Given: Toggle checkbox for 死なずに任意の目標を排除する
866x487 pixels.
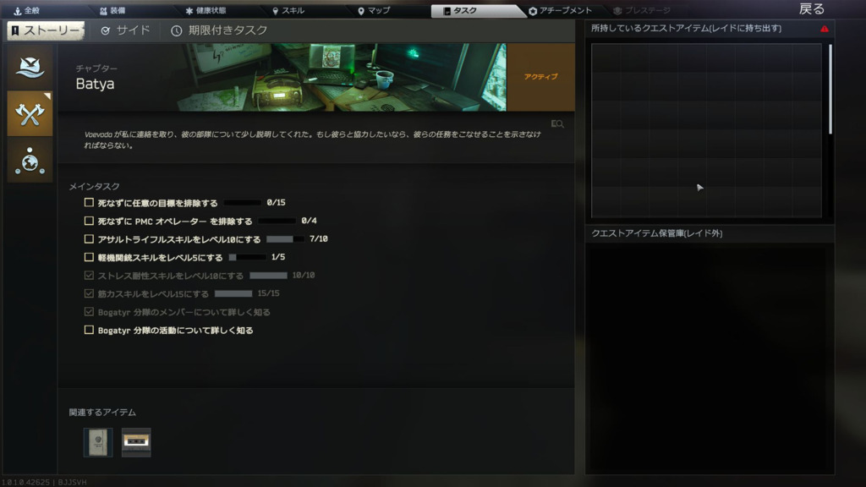Looking at the screenshot, I should coord(89,203).
